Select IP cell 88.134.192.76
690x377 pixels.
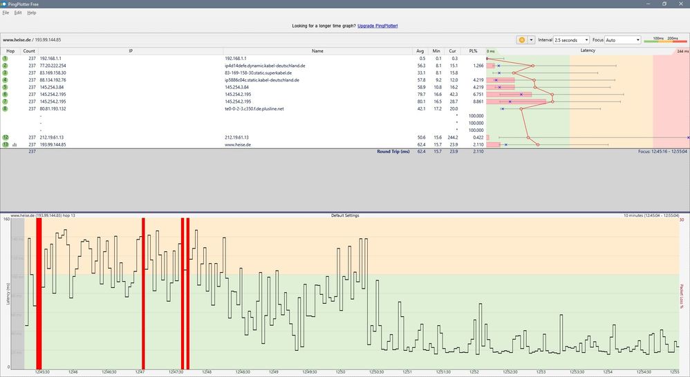click(x=53, y=80)
